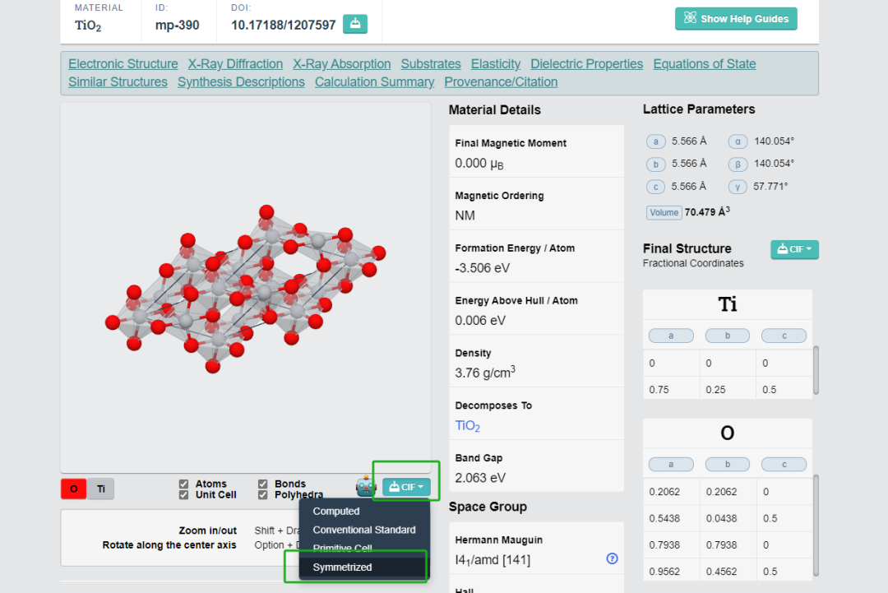
Task: Choose Conventional Standard in the CIF menu
Action: pyautogui.click(x=364, y=530)
